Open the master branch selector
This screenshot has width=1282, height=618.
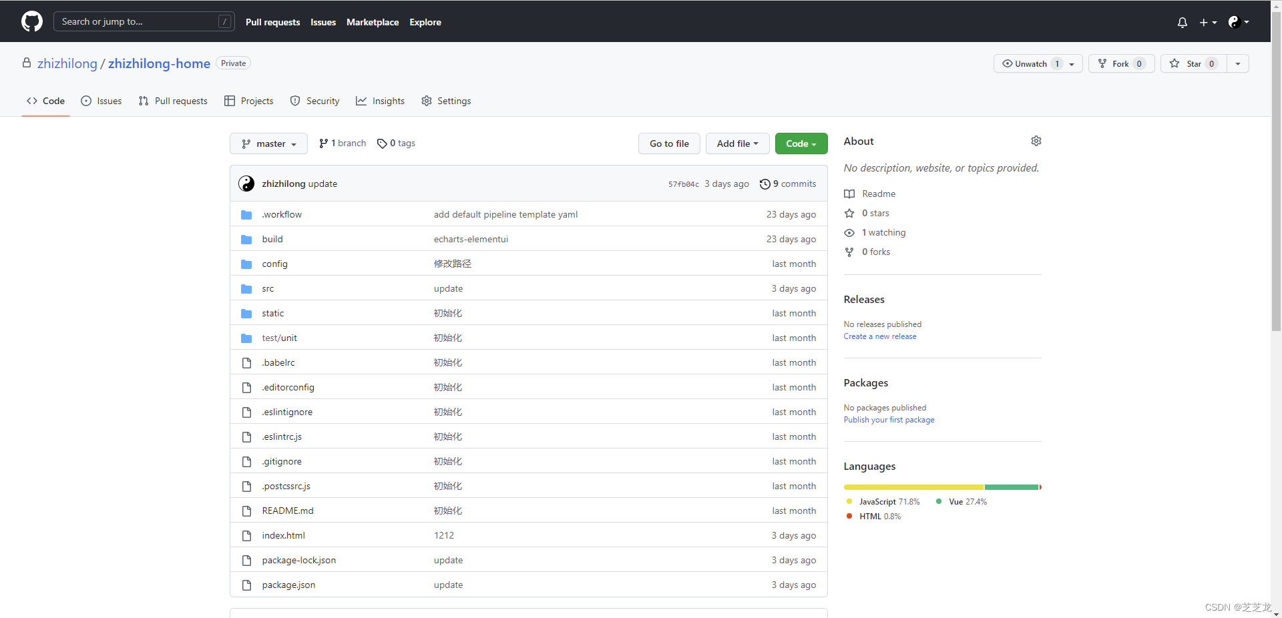pyautogui.click(x=268, y=143)
